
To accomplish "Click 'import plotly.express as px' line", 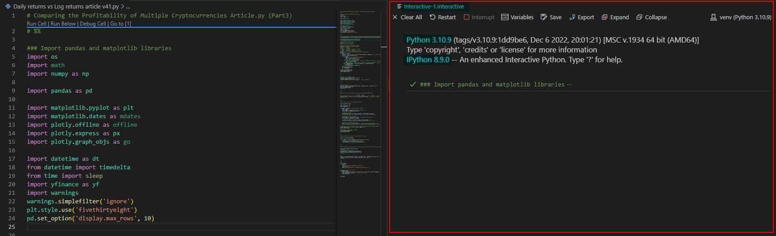I will tap(73, 133).
